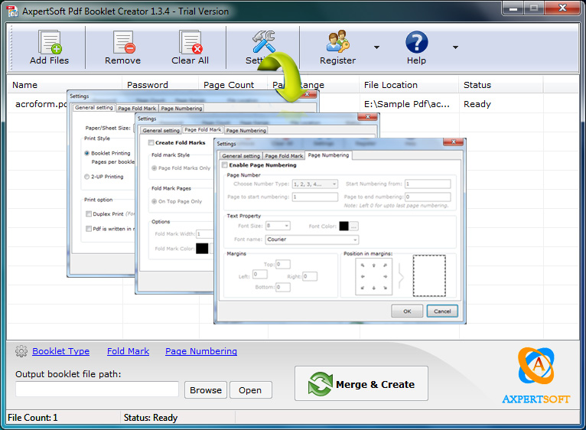
Task: Select Page Fold Mark tab in middle dialog
Action: click(x=203, y=130)
